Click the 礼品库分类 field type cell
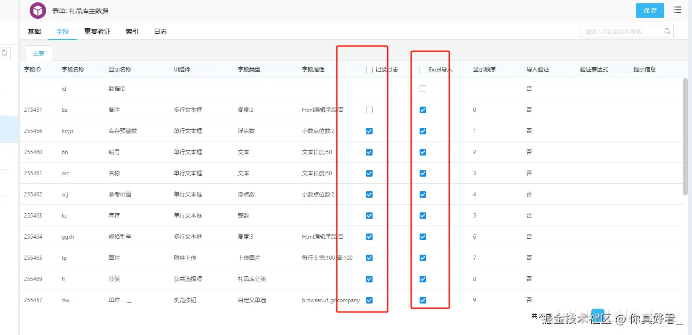 (252, 279)
